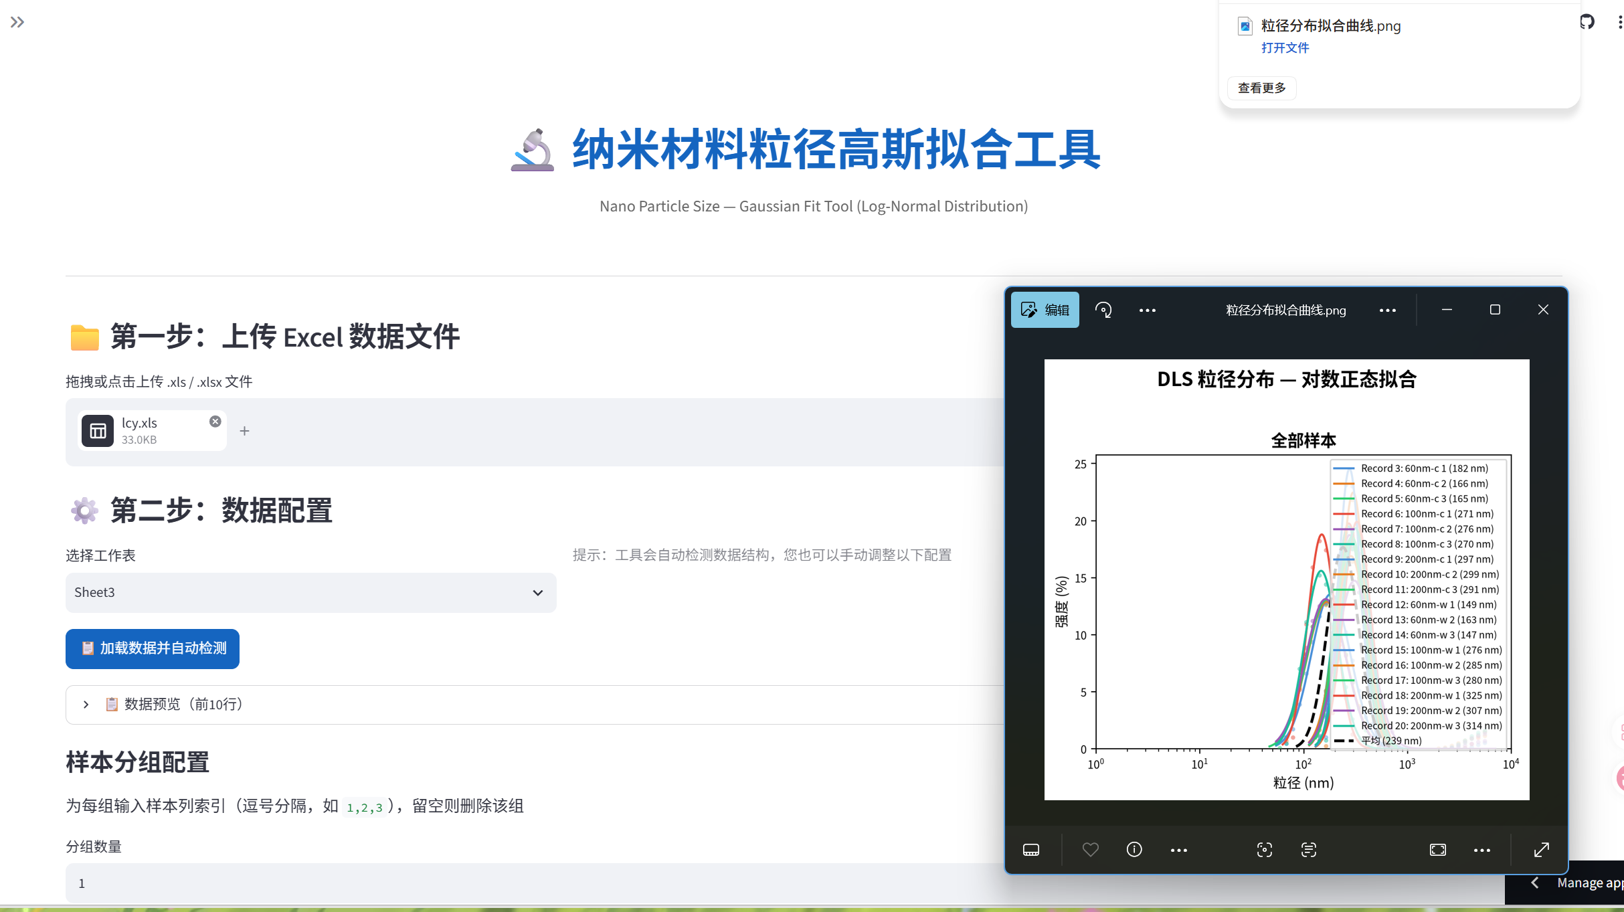1624x912 pixels.
Task: Open the Streamlit three-dot menu
Action: click(x=1619, y=22)
